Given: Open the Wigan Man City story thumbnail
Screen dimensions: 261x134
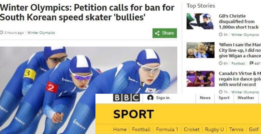Looking at the screenshot, I should [x=200, y=50].
